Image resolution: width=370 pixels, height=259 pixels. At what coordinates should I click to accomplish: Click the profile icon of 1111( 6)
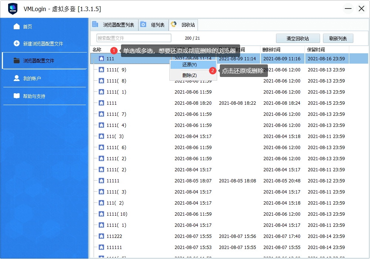pos(101,147)
